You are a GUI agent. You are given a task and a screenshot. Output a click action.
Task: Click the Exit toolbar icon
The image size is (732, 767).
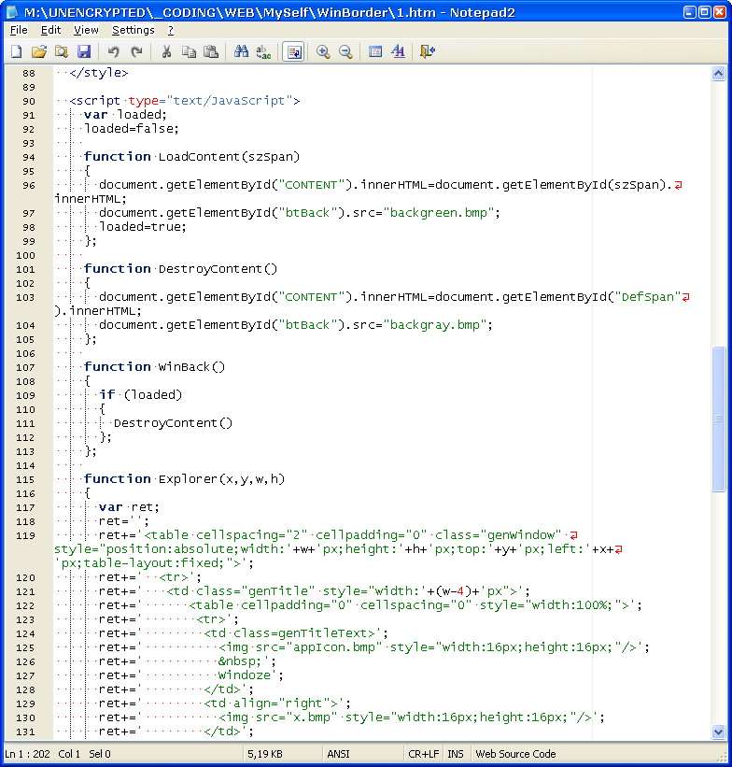pyautogui.click(x=428, y=51)
